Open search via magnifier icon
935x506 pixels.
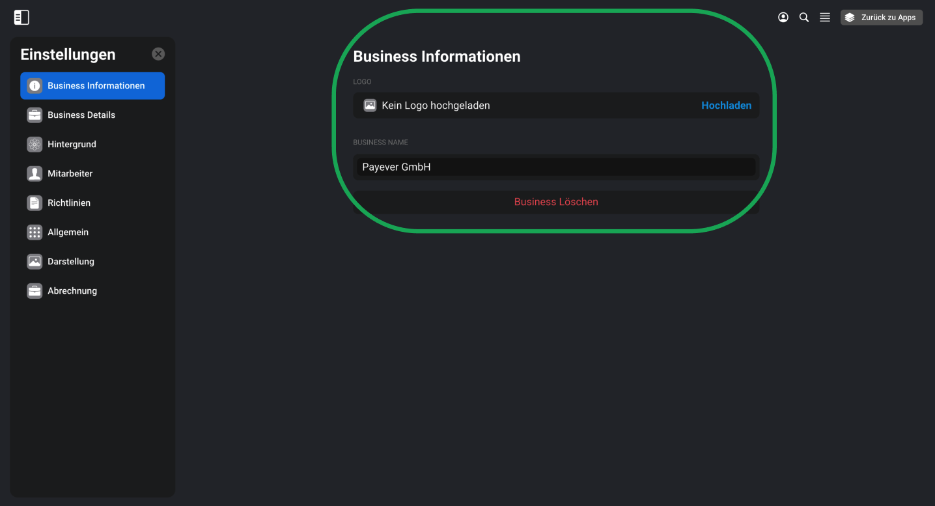(x=804, y=18)
